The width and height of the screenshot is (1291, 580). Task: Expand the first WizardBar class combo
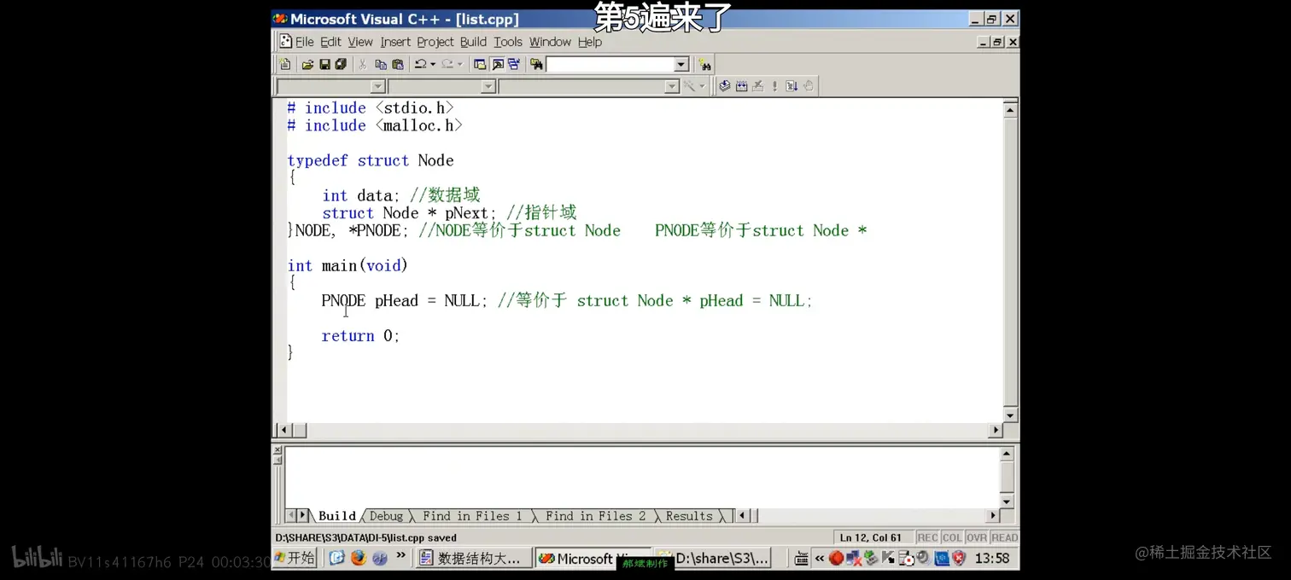[x=377, y=86]
